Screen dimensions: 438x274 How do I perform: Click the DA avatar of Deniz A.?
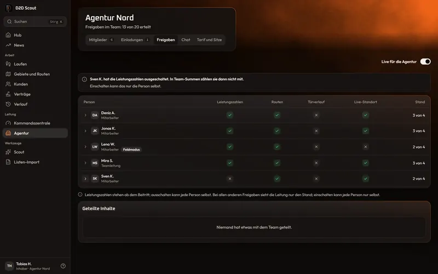(95, 115)
